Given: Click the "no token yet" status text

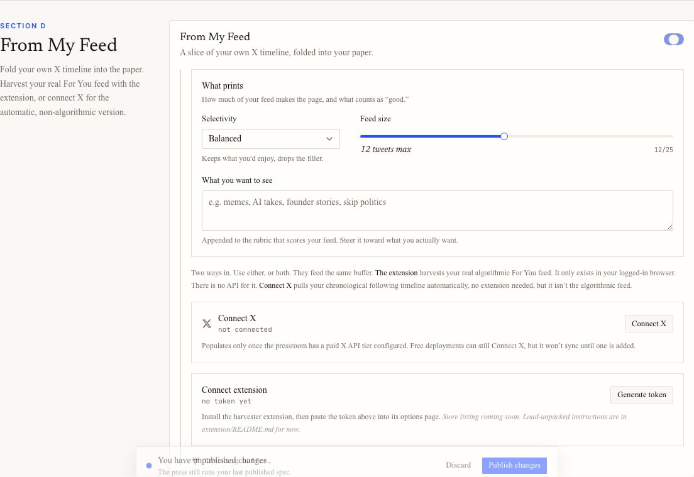Looking at the screenshot, I should tap(226, 402).
